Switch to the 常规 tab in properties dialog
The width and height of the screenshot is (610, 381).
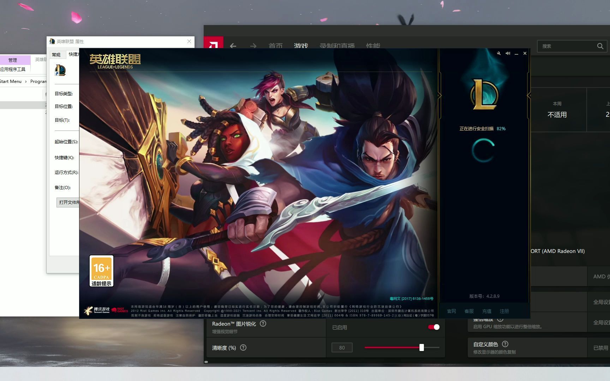tap(56, 55)
